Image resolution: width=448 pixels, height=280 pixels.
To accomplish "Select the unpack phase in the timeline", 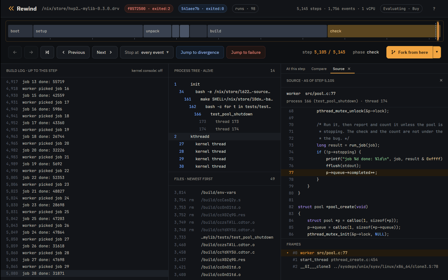I will 157,31.
